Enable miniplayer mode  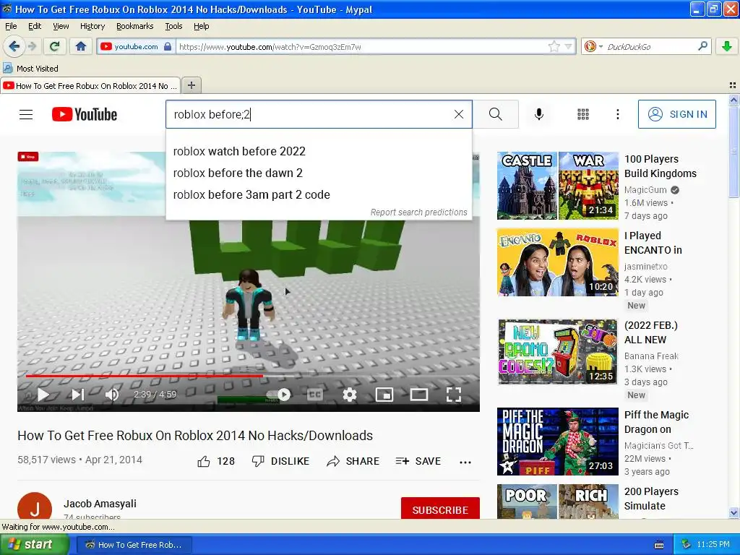[384, 395]
